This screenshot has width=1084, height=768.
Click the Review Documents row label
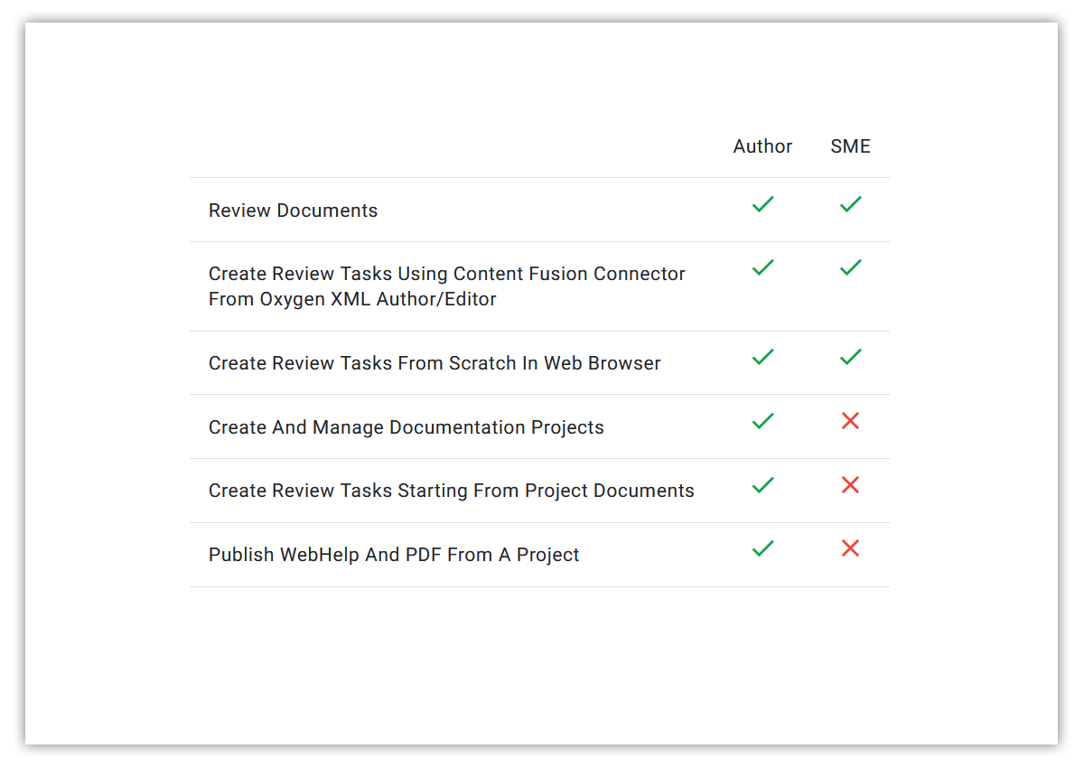[x=294, y=211]
